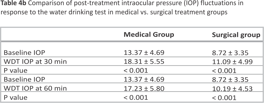Select the value 18.31 ± 5.55
This screenshot has height=103, width=264.
144,62
